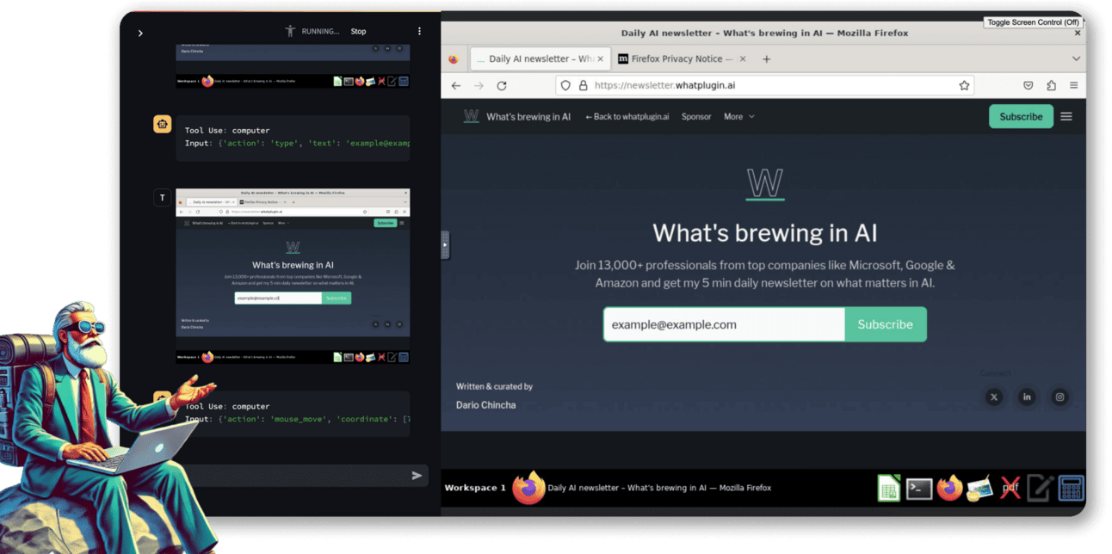Click the RUNNING status figure icon
The height and width of the screenshot is (554, 1112).
point(290,31)
